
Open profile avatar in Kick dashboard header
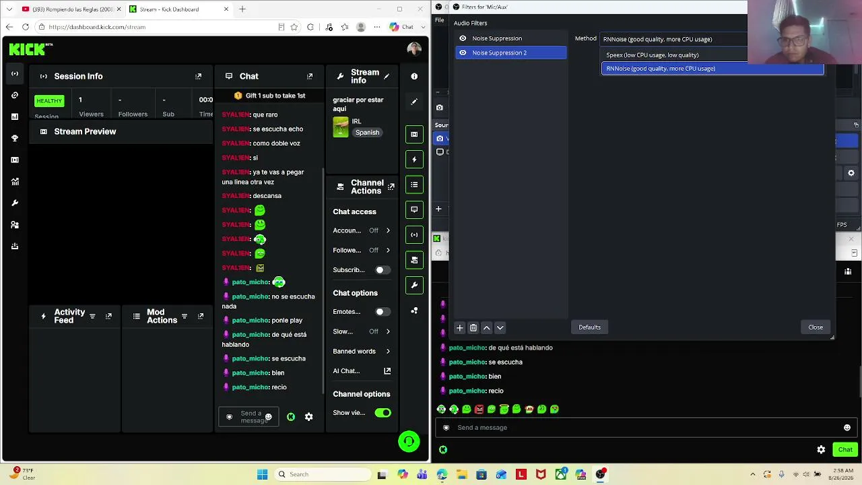pyautogui.click(x=414, y=48)
